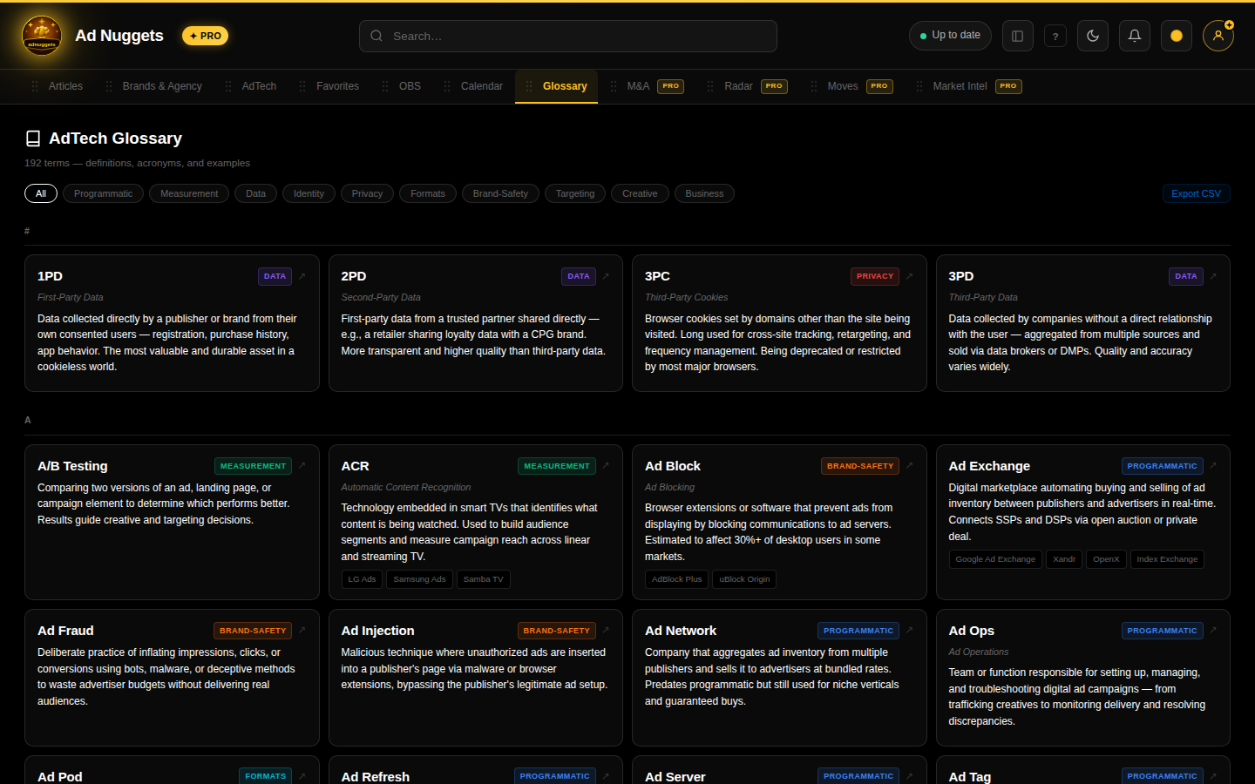Click the yellow dot accent color button

1177,36
